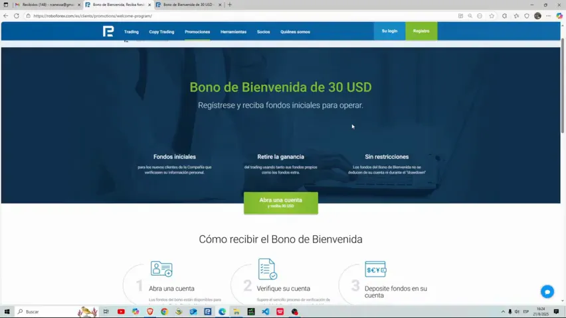Click the 'Retire la ganancia' heading
566x318 pixels.
[280, 156]
